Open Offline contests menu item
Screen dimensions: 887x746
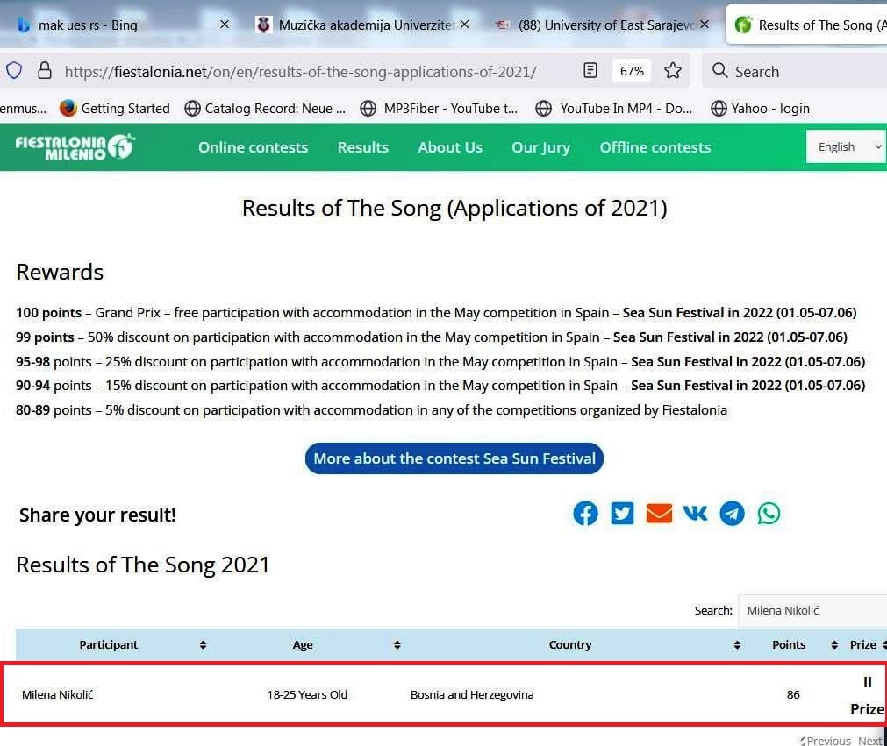[655, 147]
